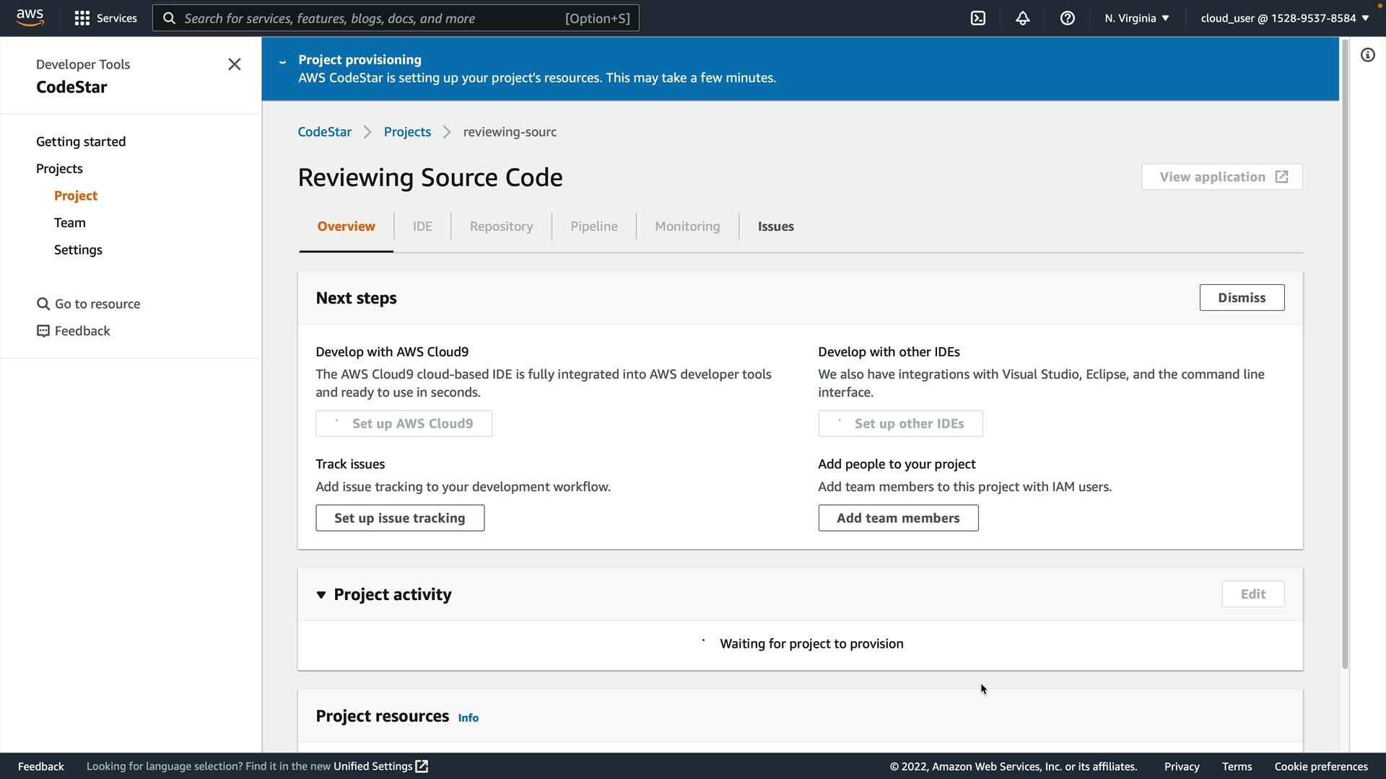The image size is (1386, 779).
Task: Open the N. Virginia region dropdown
Action: (1136, 18)
